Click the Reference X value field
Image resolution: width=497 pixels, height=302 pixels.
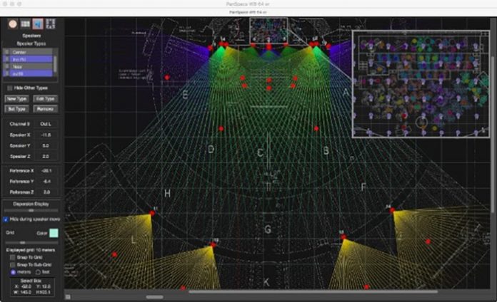(x=46, y=171)
